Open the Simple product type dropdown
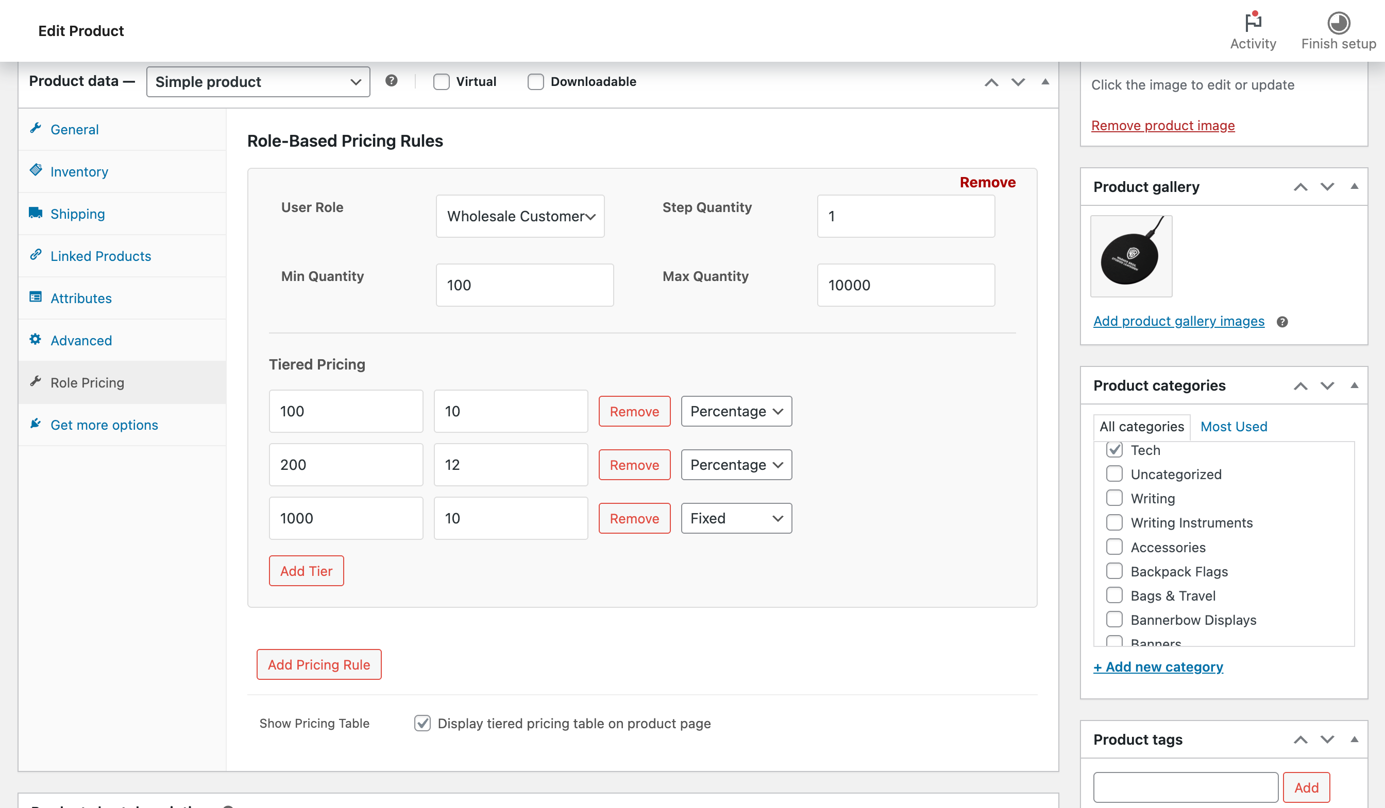1385x808 pixels. 258,81
